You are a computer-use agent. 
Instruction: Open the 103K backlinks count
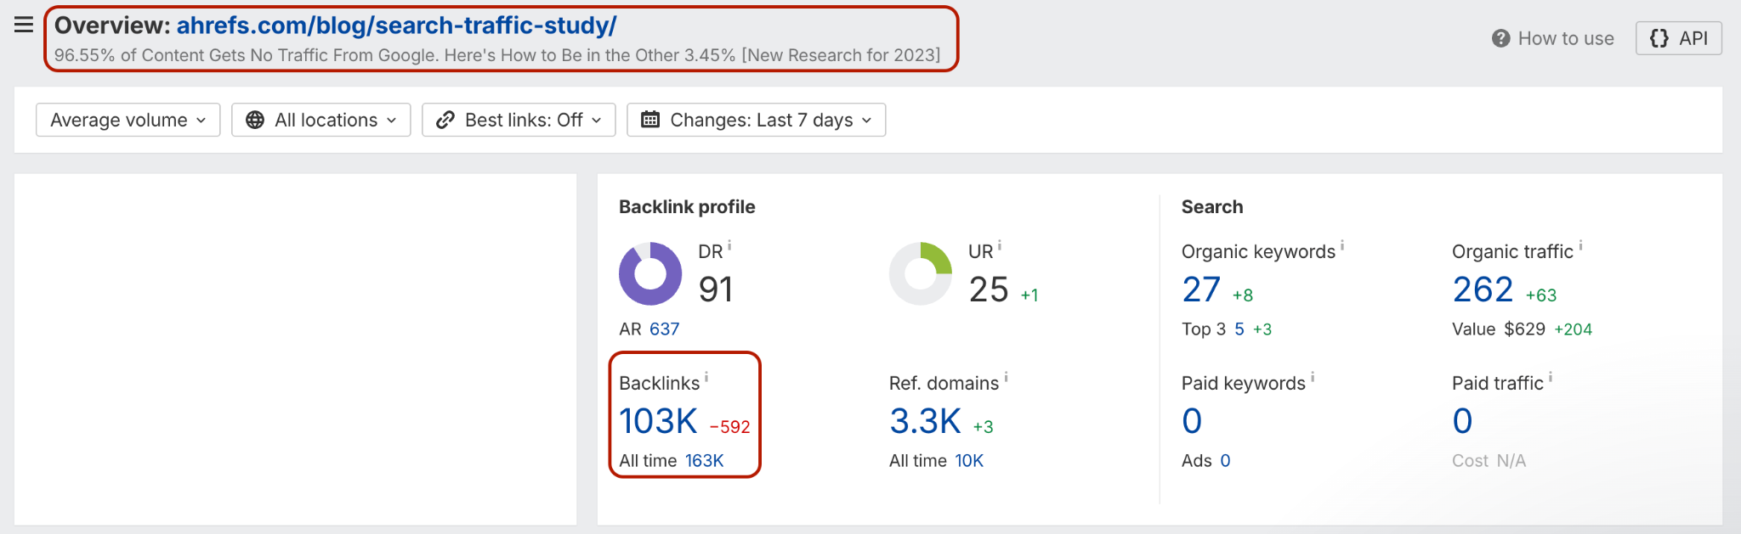[x=658, y=421]
